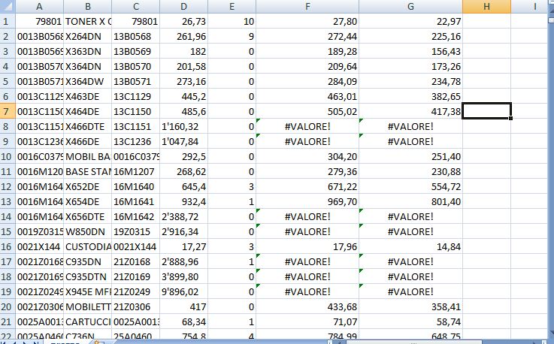Click cell with value 433,68
This screenshot has width=554, height=344.
(307, 306)
